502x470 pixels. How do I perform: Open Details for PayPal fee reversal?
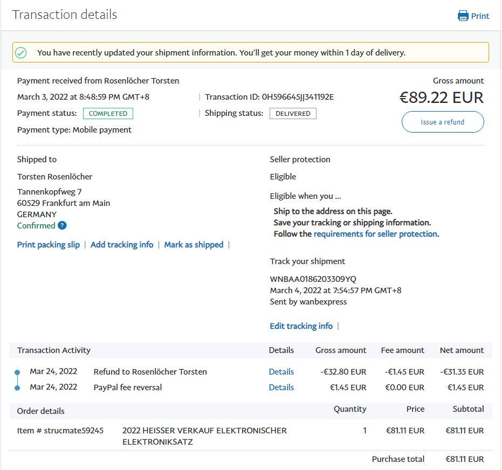pyautogui.click(x=281, y=388)
